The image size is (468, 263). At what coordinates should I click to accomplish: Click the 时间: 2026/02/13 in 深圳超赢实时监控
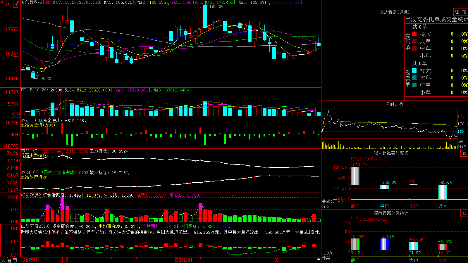tap(369, 159)
